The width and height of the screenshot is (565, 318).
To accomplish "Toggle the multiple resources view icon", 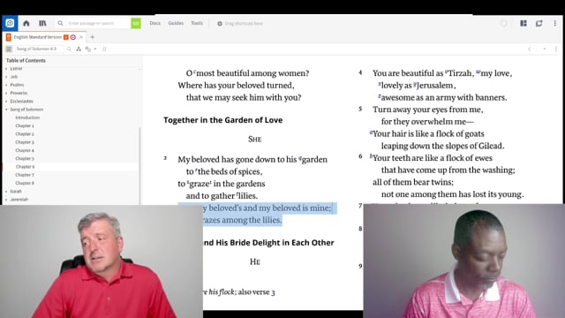I will click(x=104, y=49).
